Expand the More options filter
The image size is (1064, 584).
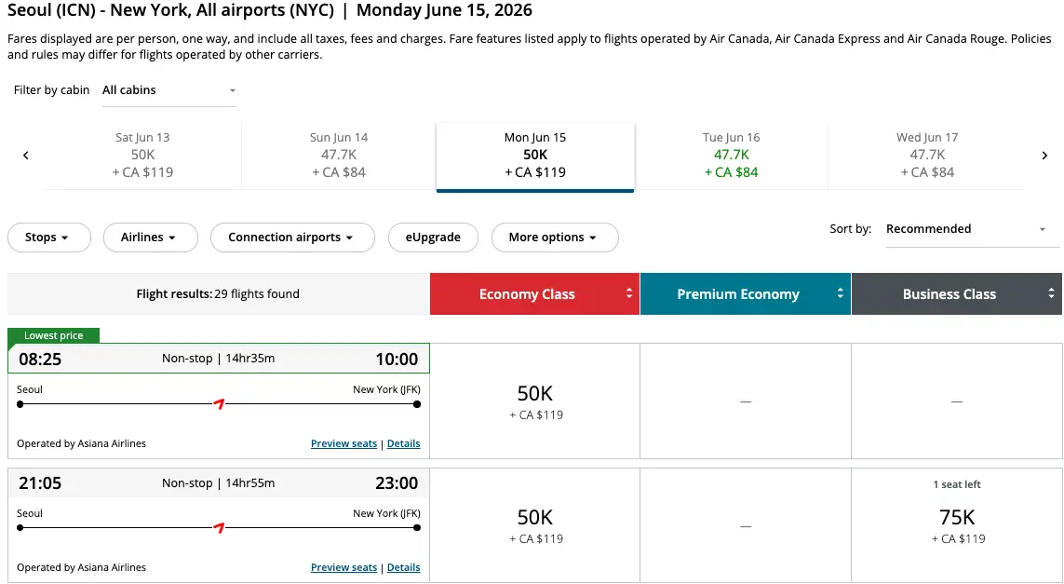click(x=554, y=238)
